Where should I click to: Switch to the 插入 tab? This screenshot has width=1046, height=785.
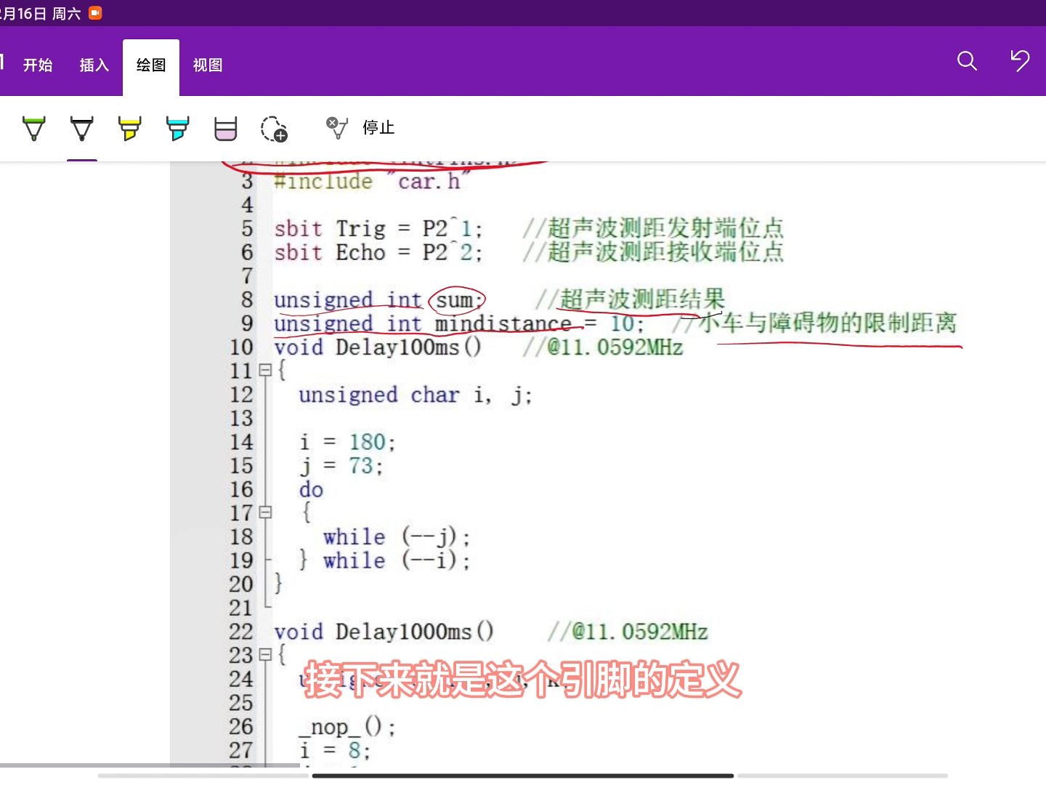pyautogui.click(x=94, y=65)
